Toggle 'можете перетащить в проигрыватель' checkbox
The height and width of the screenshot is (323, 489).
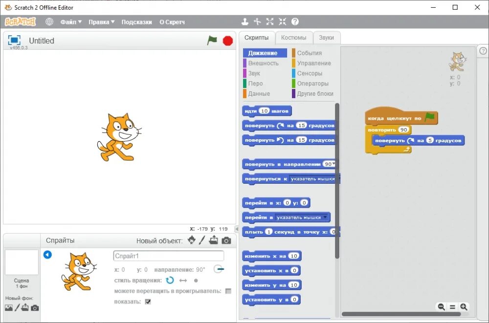click(228, 291)
